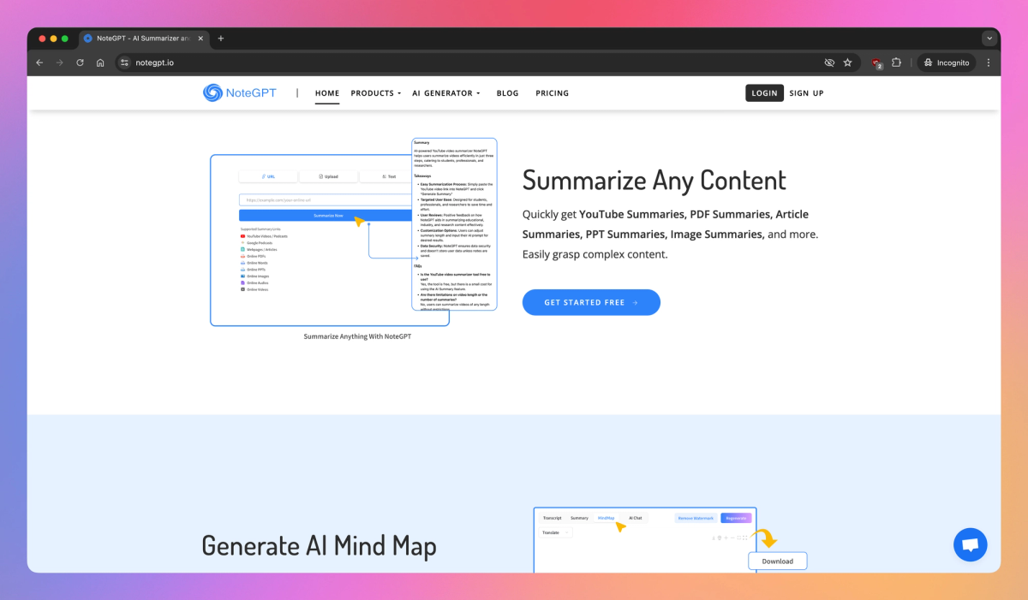Expand the tab search chevron in the title bar
This screenshot has height=600, width=1028.
click(x=989, y=39)
